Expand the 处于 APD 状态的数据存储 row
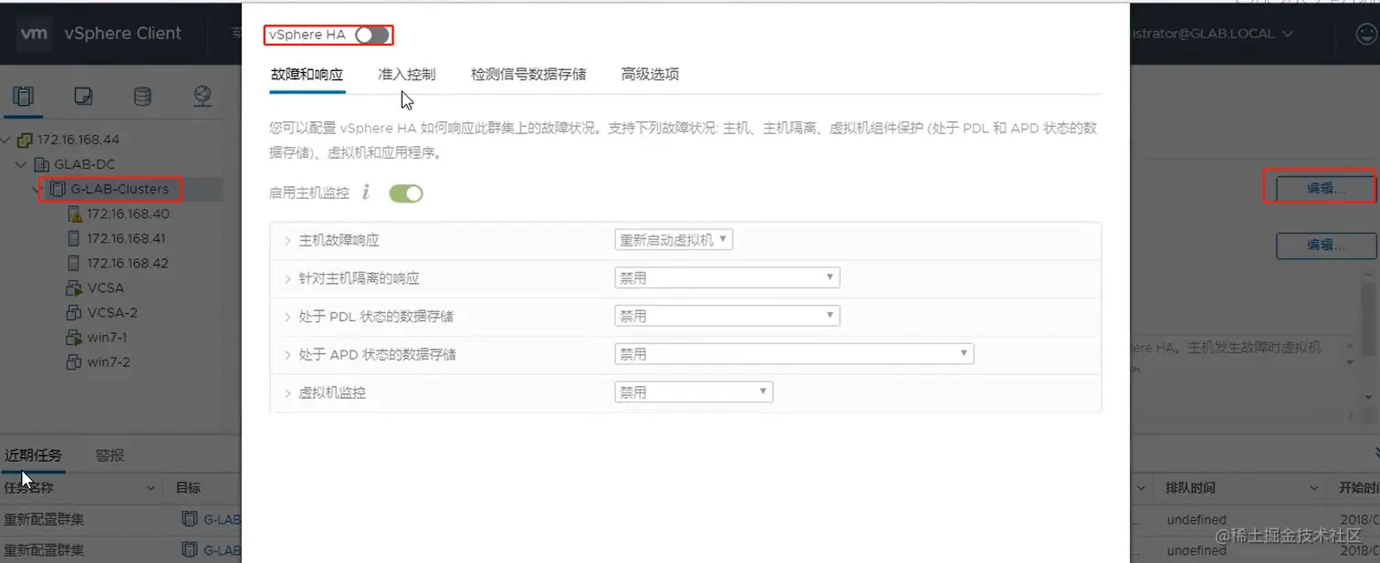This screenshot has height=563, width=1380. (287, 354)
